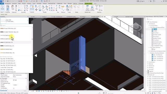Open the Paste clipboard tool
Screen dimensions: 167x94
click(13, 7)
